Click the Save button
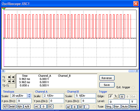The height and width of the screenshot is (111, 140). (107, 85)
